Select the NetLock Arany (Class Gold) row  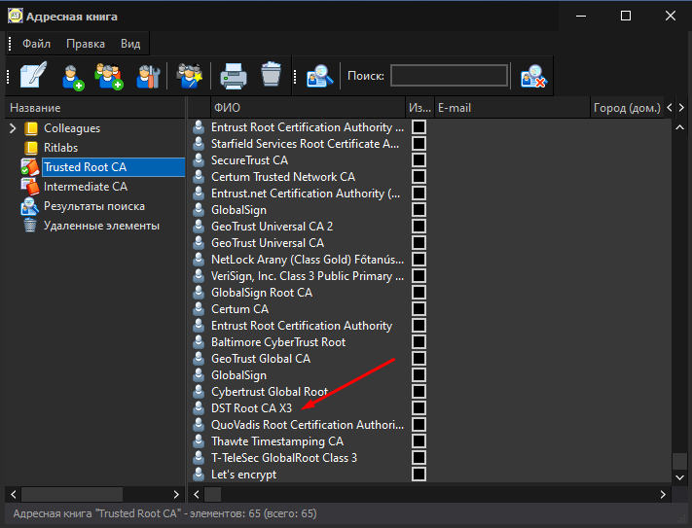[x=308, y=260]
